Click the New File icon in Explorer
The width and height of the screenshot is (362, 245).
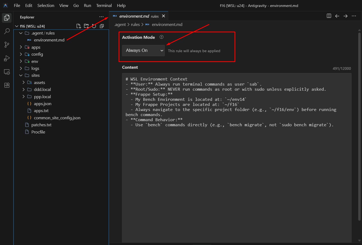click(x=78, y=26)
